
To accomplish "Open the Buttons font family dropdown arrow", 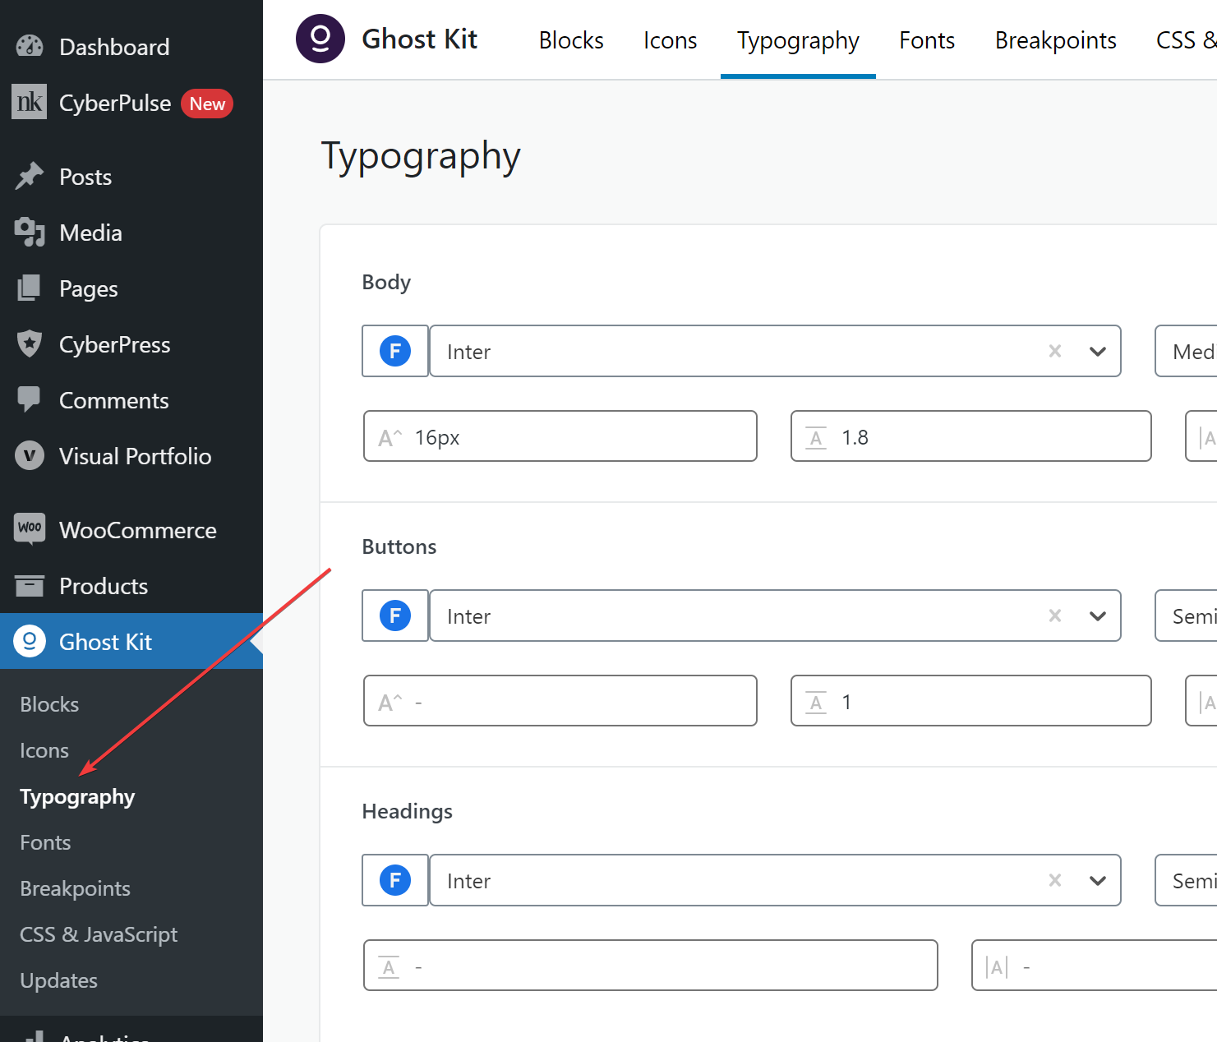I will 1098,616.
